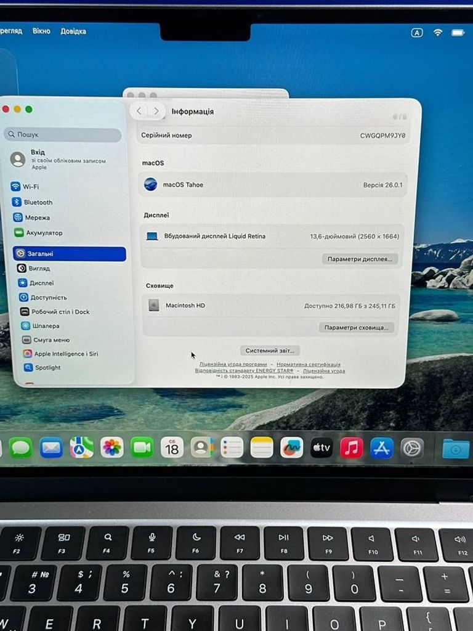
Task: Open Доступність accessibility settings
Action: [43, 298]
